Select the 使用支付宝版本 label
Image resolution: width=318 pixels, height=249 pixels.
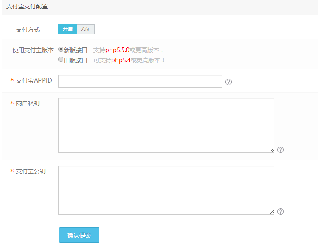[33, 50]
